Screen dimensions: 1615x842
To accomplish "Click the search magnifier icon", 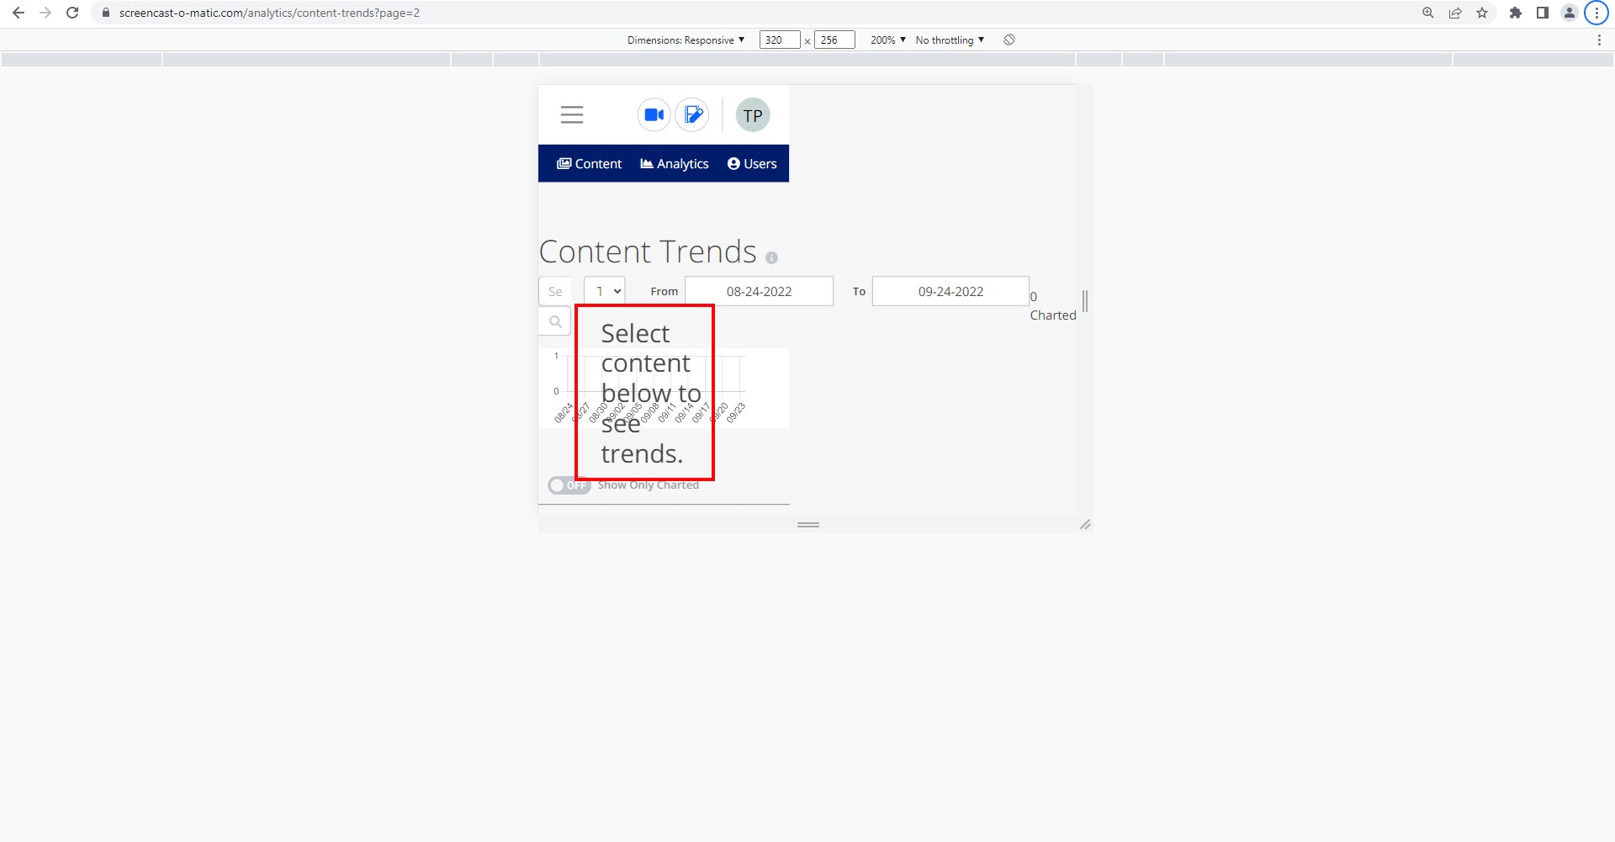I will pyautogui.click(x=554, y=320).
